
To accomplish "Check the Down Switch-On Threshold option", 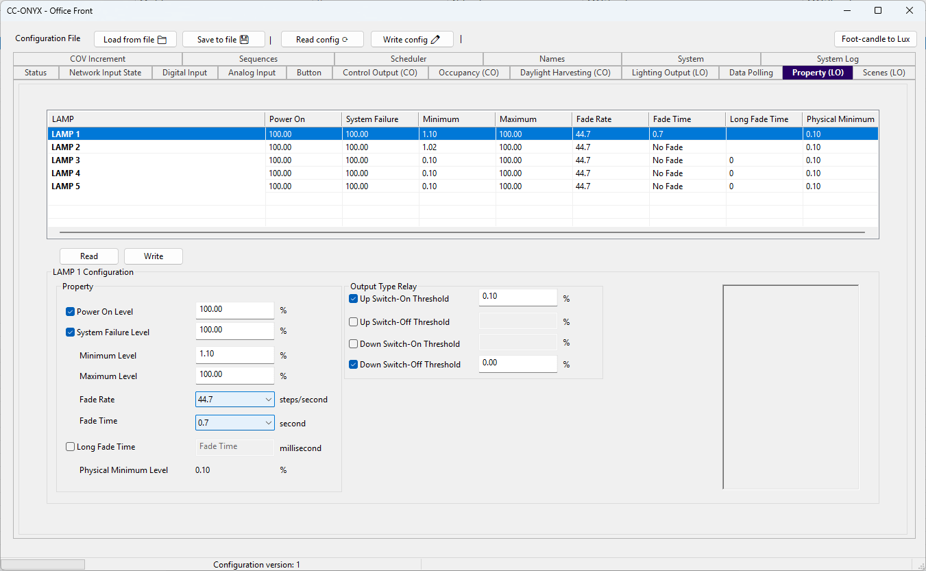I will [x=354, y=344].
